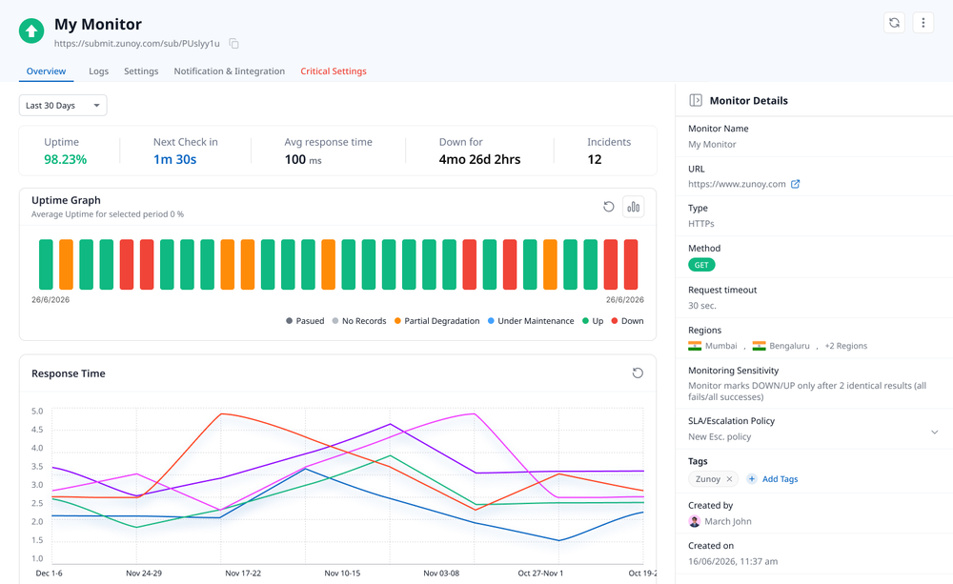Switch to the Overview tab
This screenshot has width=953, height=584.
[46, 71]
